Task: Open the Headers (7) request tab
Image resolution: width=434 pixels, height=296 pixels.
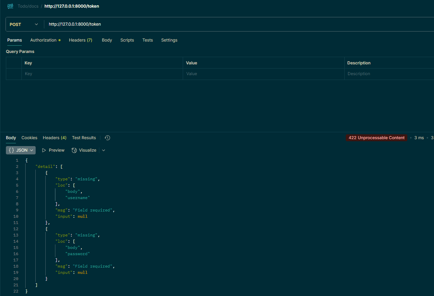Action: (80, 40)
